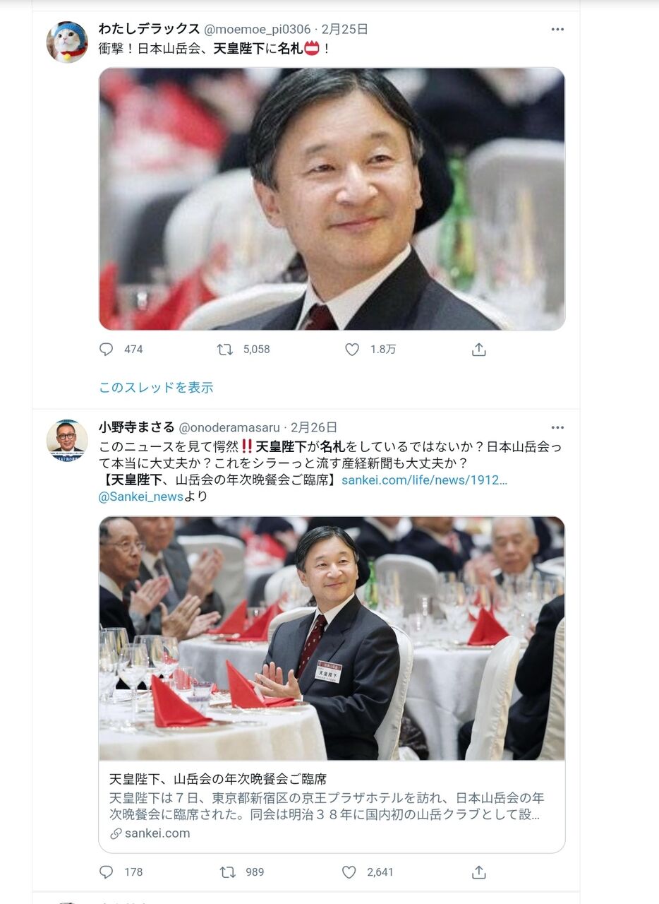Open more options menu for 小野寺まさる tweet
Image resolution: width=659 pixels, height=904 pixels.
tap(557, 428)
